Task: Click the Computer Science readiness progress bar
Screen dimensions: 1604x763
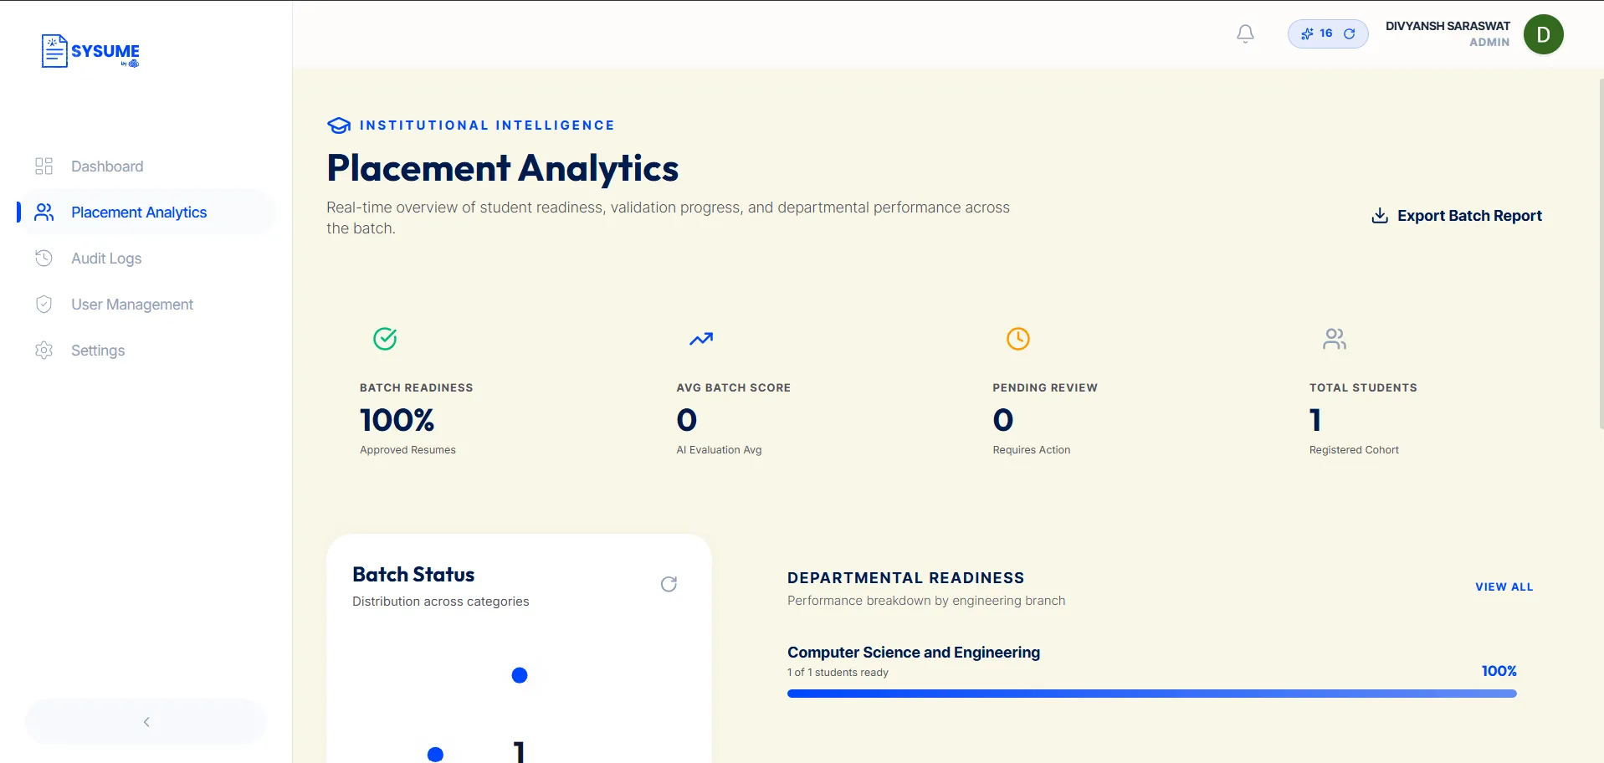Action: pyautogui.click(x=1151, y=693)
